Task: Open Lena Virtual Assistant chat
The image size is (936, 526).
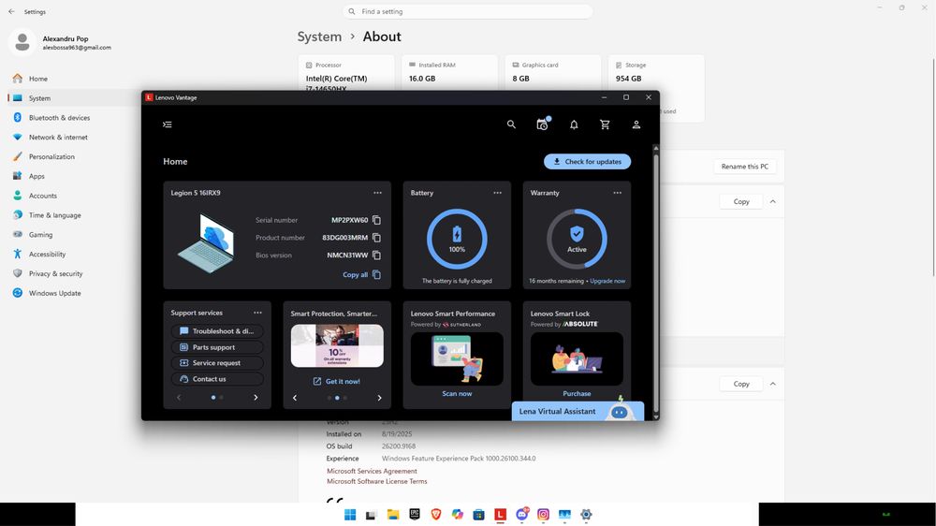Action: pos(578,411)
